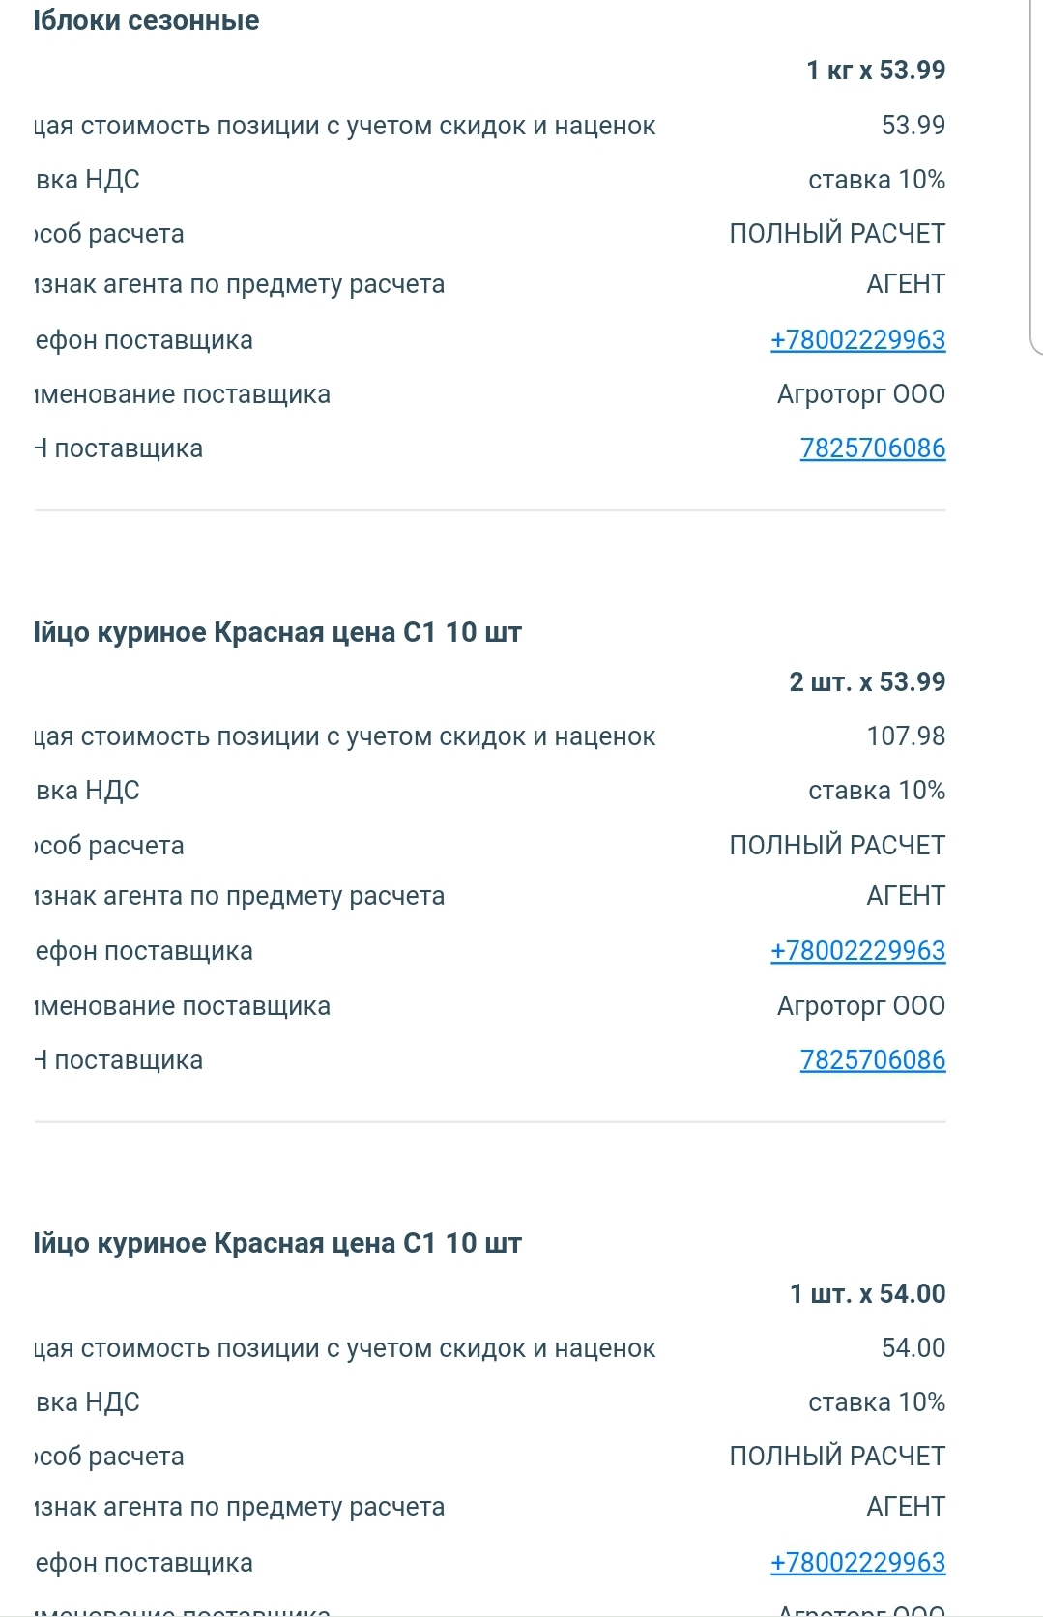Tap supplier phone link under Яблоки сезонные
This screenshot has height=1617, width=1043.
[857, 340]
